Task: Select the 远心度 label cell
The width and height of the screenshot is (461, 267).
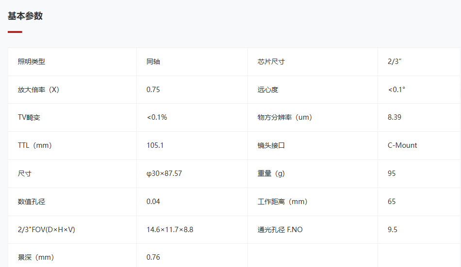Action: [x=313, y=90]
